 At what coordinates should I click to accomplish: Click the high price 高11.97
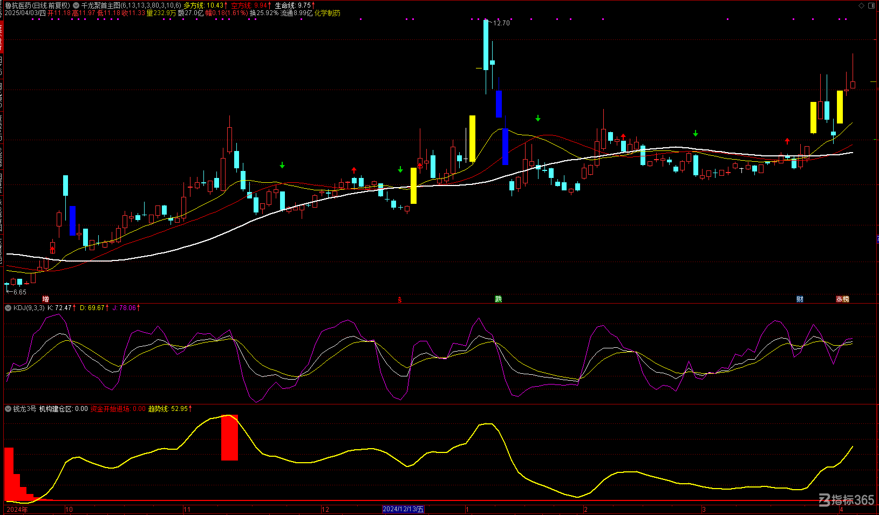point(84,13)
